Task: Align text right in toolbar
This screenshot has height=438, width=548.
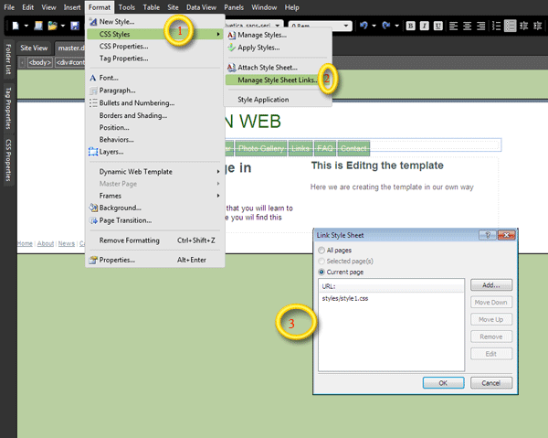Action: click(481, 26)
